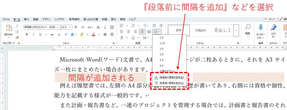Apply the 行間詰め style
The image size is (287, 110).
[201, 30]
